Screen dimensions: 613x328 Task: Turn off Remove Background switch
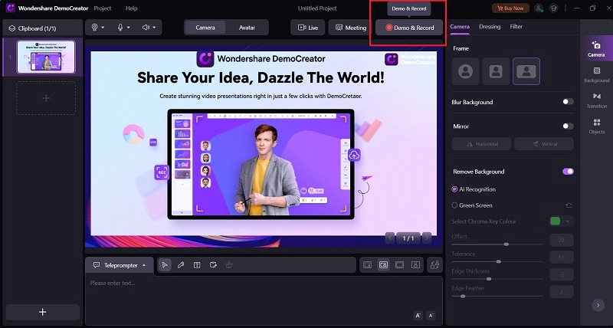click(568, 171)
